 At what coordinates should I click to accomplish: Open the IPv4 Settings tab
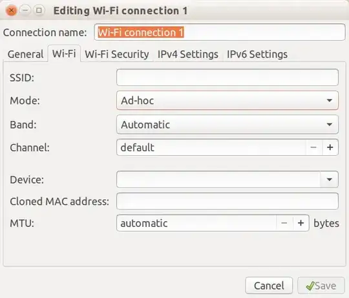[x=188, y=54]
